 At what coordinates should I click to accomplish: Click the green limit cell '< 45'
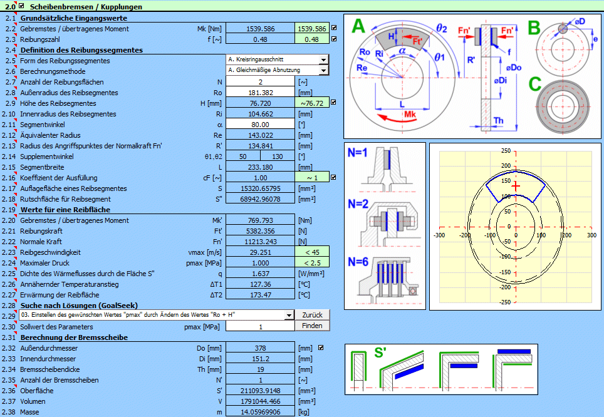[313, 252]
